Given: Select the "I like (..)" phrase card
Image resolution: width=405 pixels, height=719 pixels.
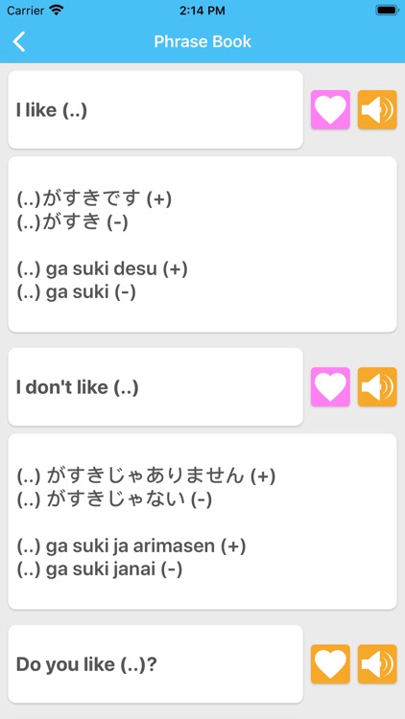Looking at the screenshot, I should [x=155, y=109].
